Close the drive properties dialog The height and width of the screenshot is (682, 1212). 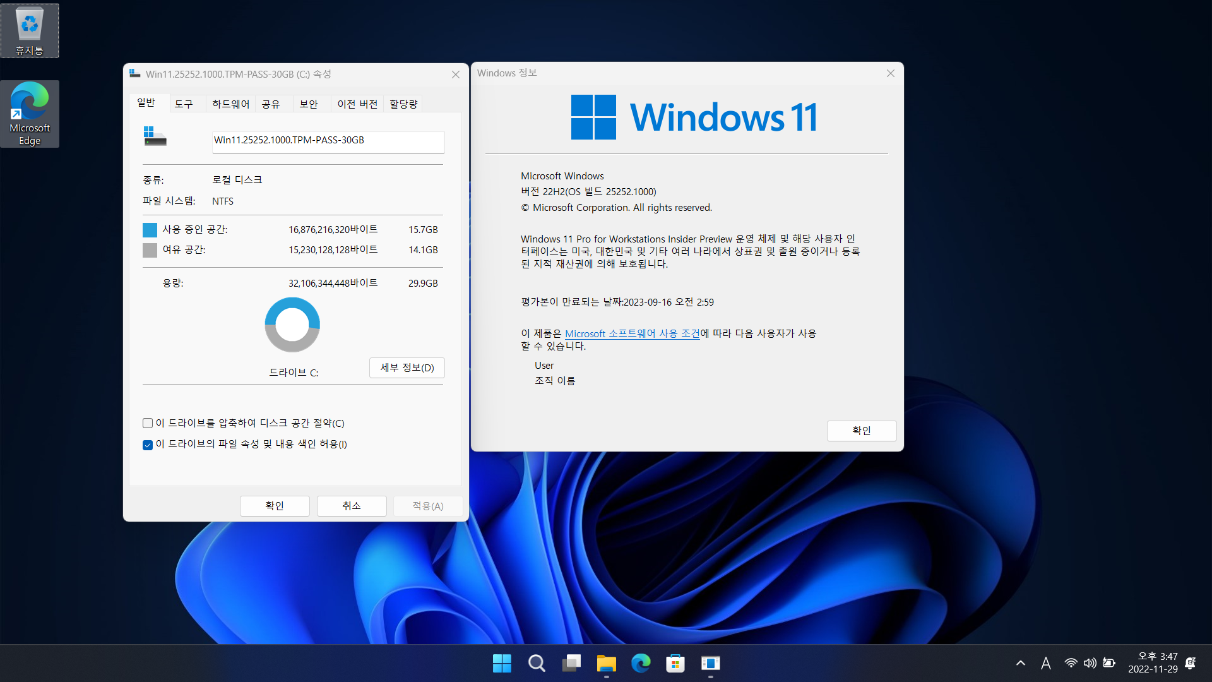[456, 75]
